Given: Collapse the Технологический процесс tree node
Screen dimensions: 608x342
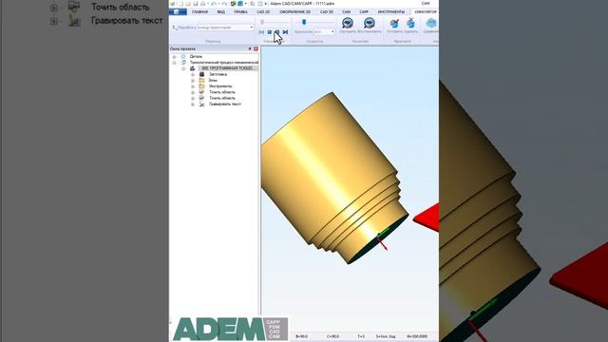Looking at the screenshot, I should coord(174,63).
